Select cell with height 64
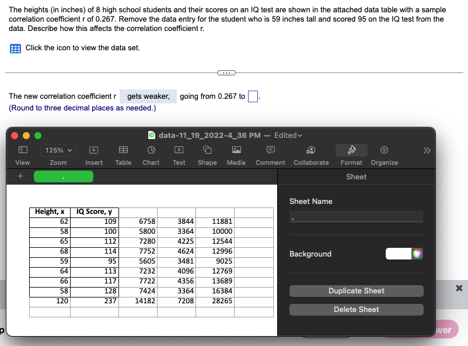 (50, 272)
